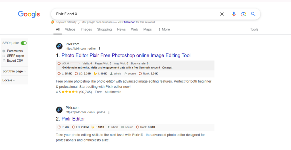Image resolution: width=291 pixels, height=150 pixels.
Task: Click inside the search box text
Action: tap(66, 14)
